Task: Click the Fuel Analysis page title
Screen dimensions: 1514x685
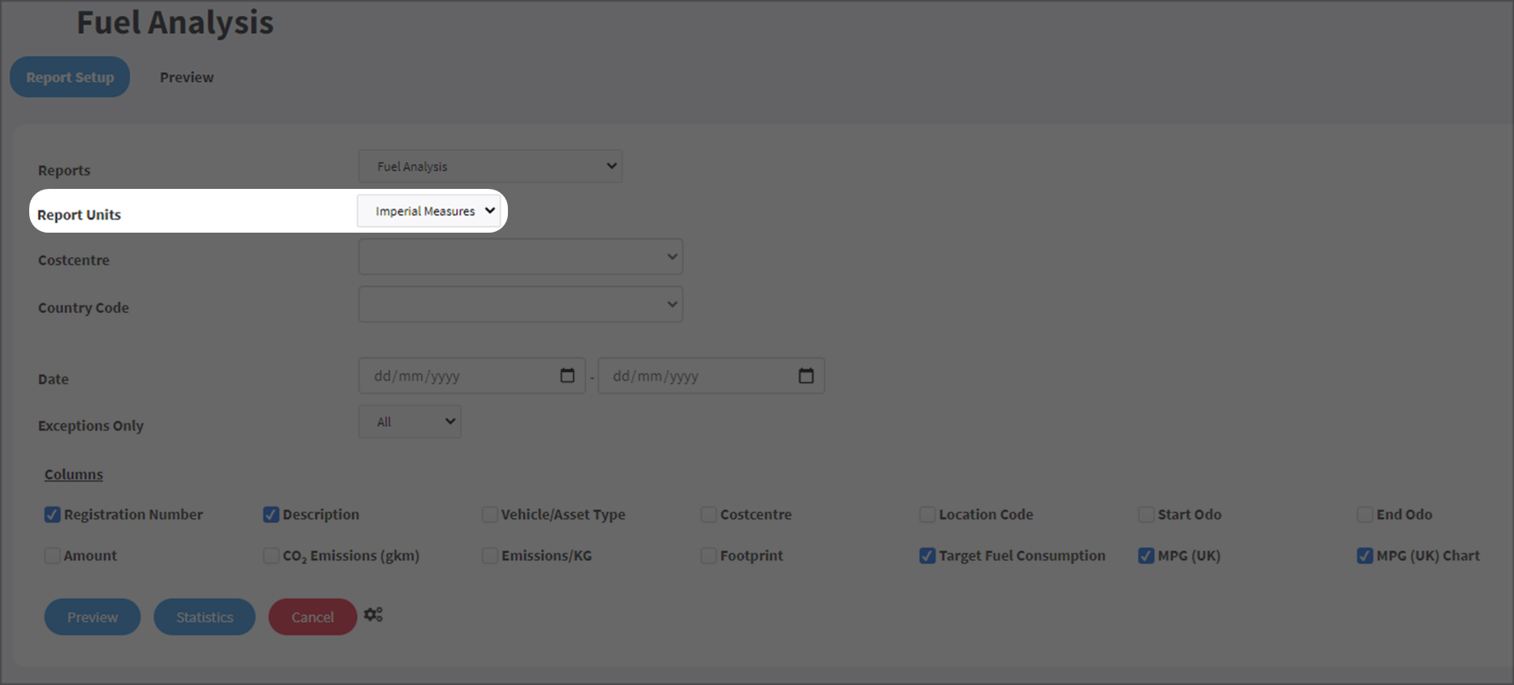Action: coord(175,23)
